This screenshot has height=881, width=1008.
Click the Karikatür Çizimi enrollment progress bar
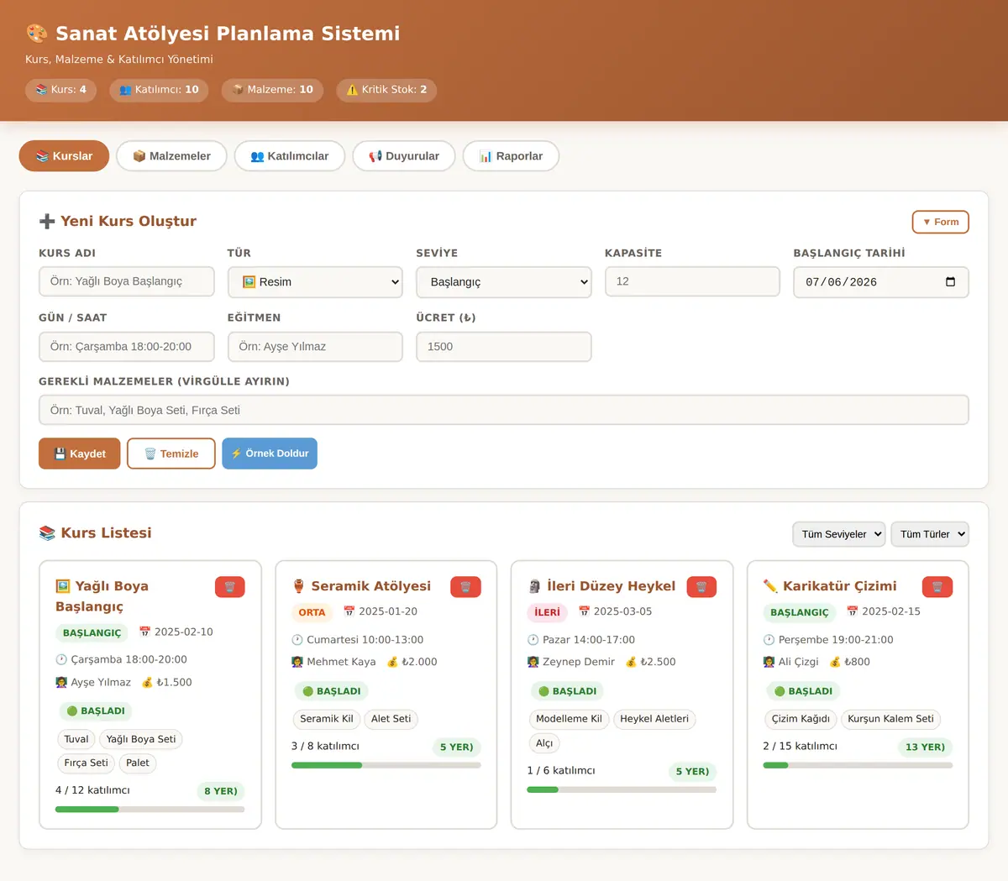coord(858,765)
